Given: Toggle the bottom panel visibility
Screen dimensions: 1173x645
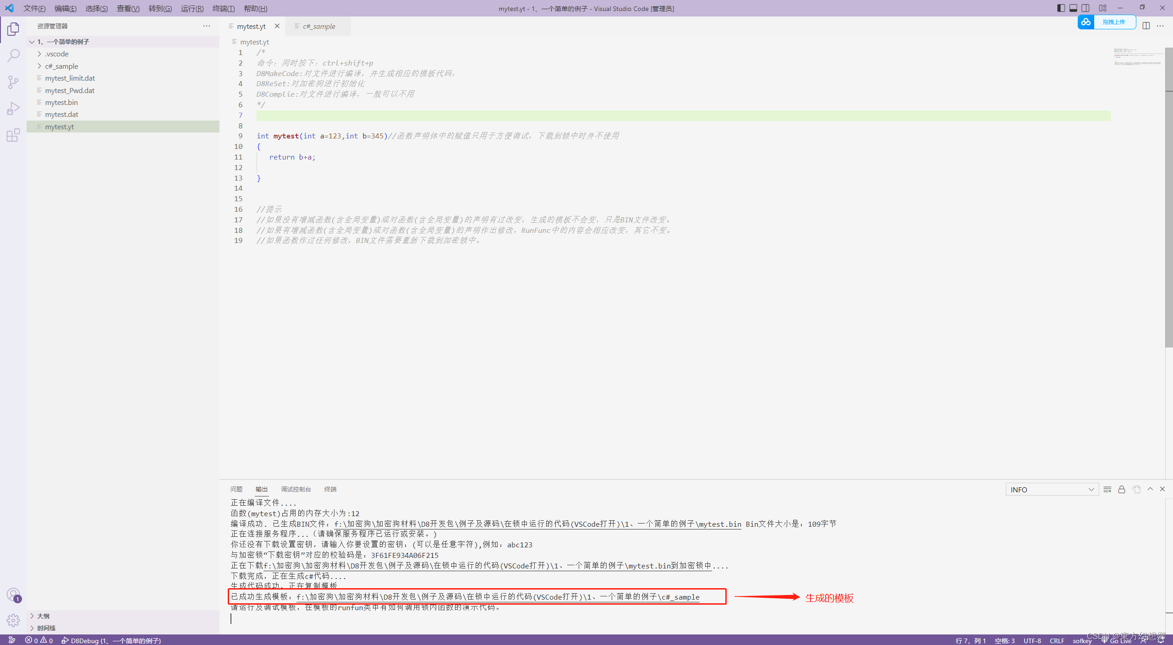Looking at the screenshot, I should 1074,8.
